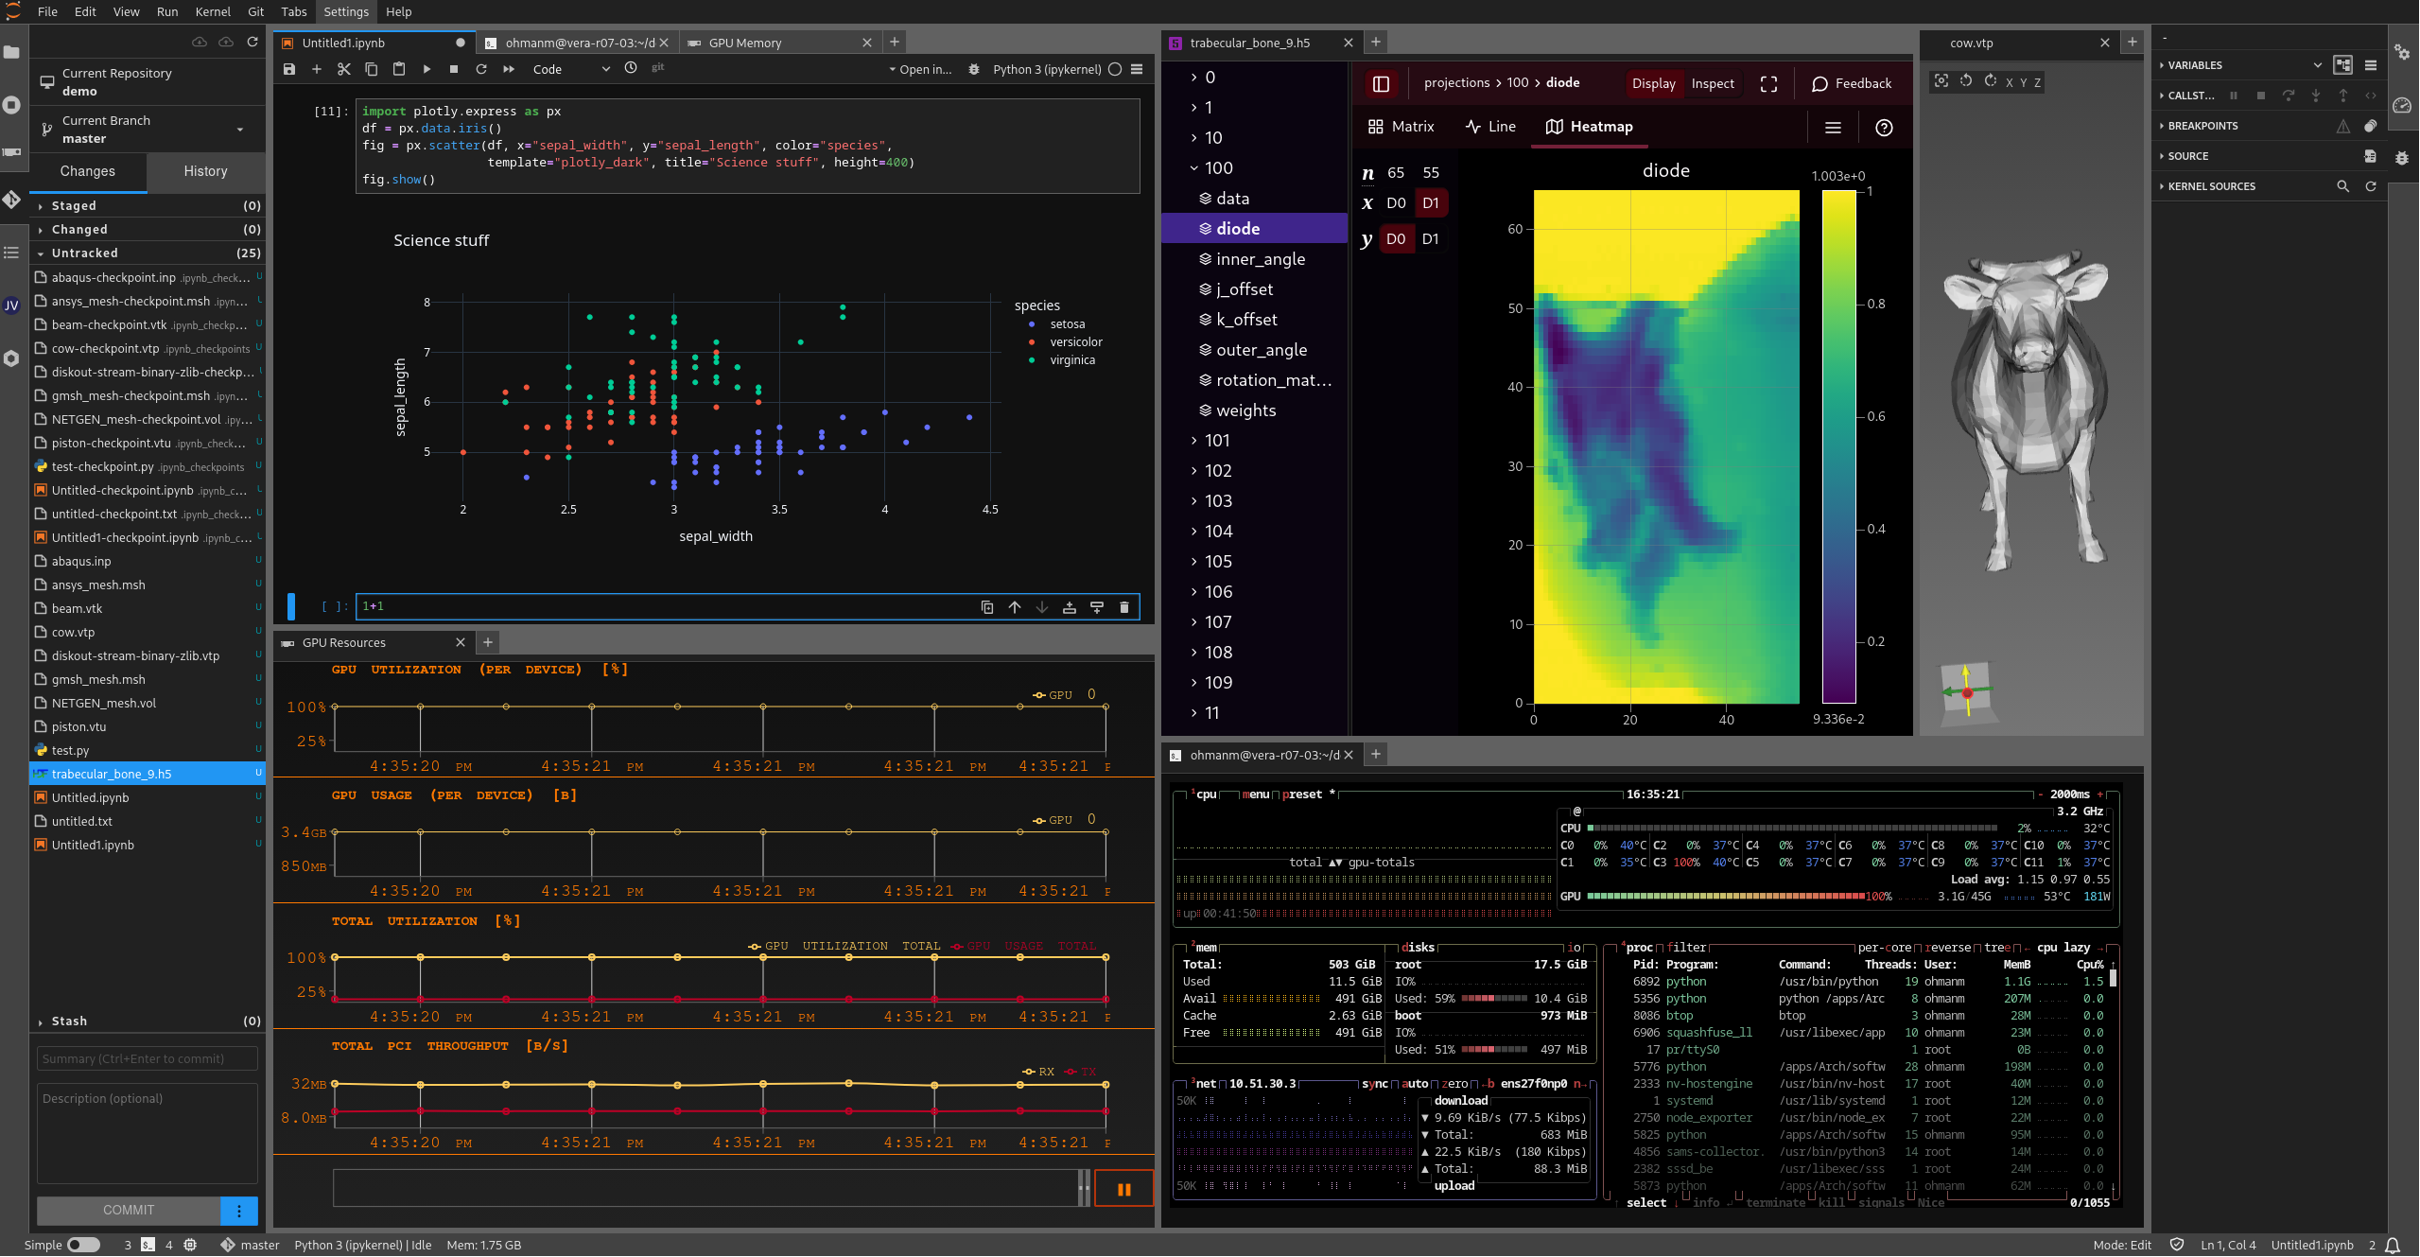Enter fullscreen for the diode heatmap
The image size is (2420, 1257).
(x=1768, y=83)
